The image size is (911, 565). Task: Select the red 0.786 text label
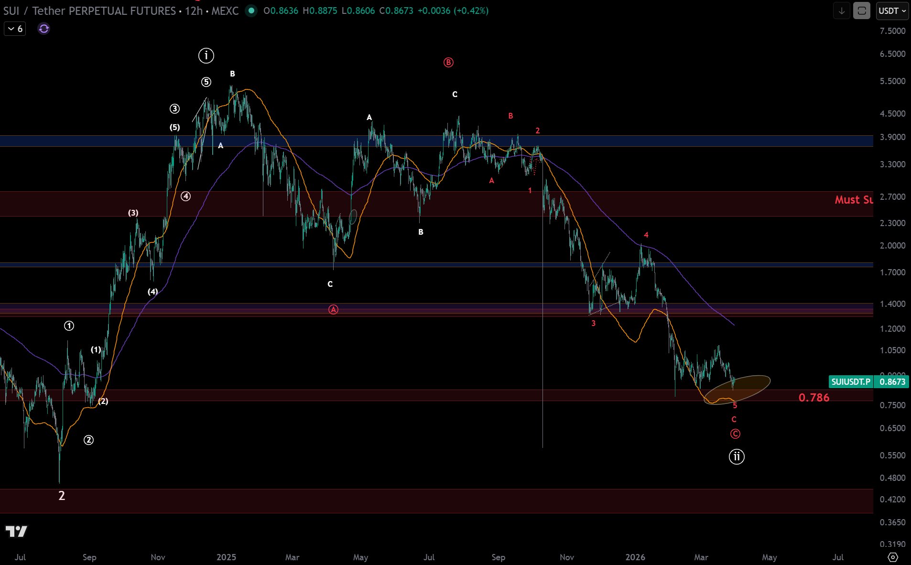(x=813, y=398)
